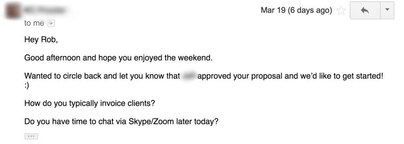Star this email message
The height and width of the screenshot is (144, 404).
click(341, 11)
